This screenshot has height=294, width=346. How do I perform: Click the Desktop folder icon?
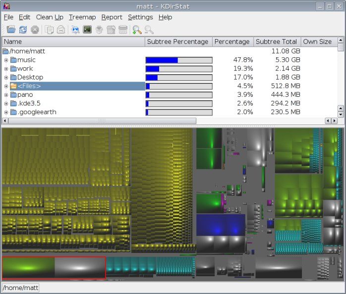[x=14, y=77]
